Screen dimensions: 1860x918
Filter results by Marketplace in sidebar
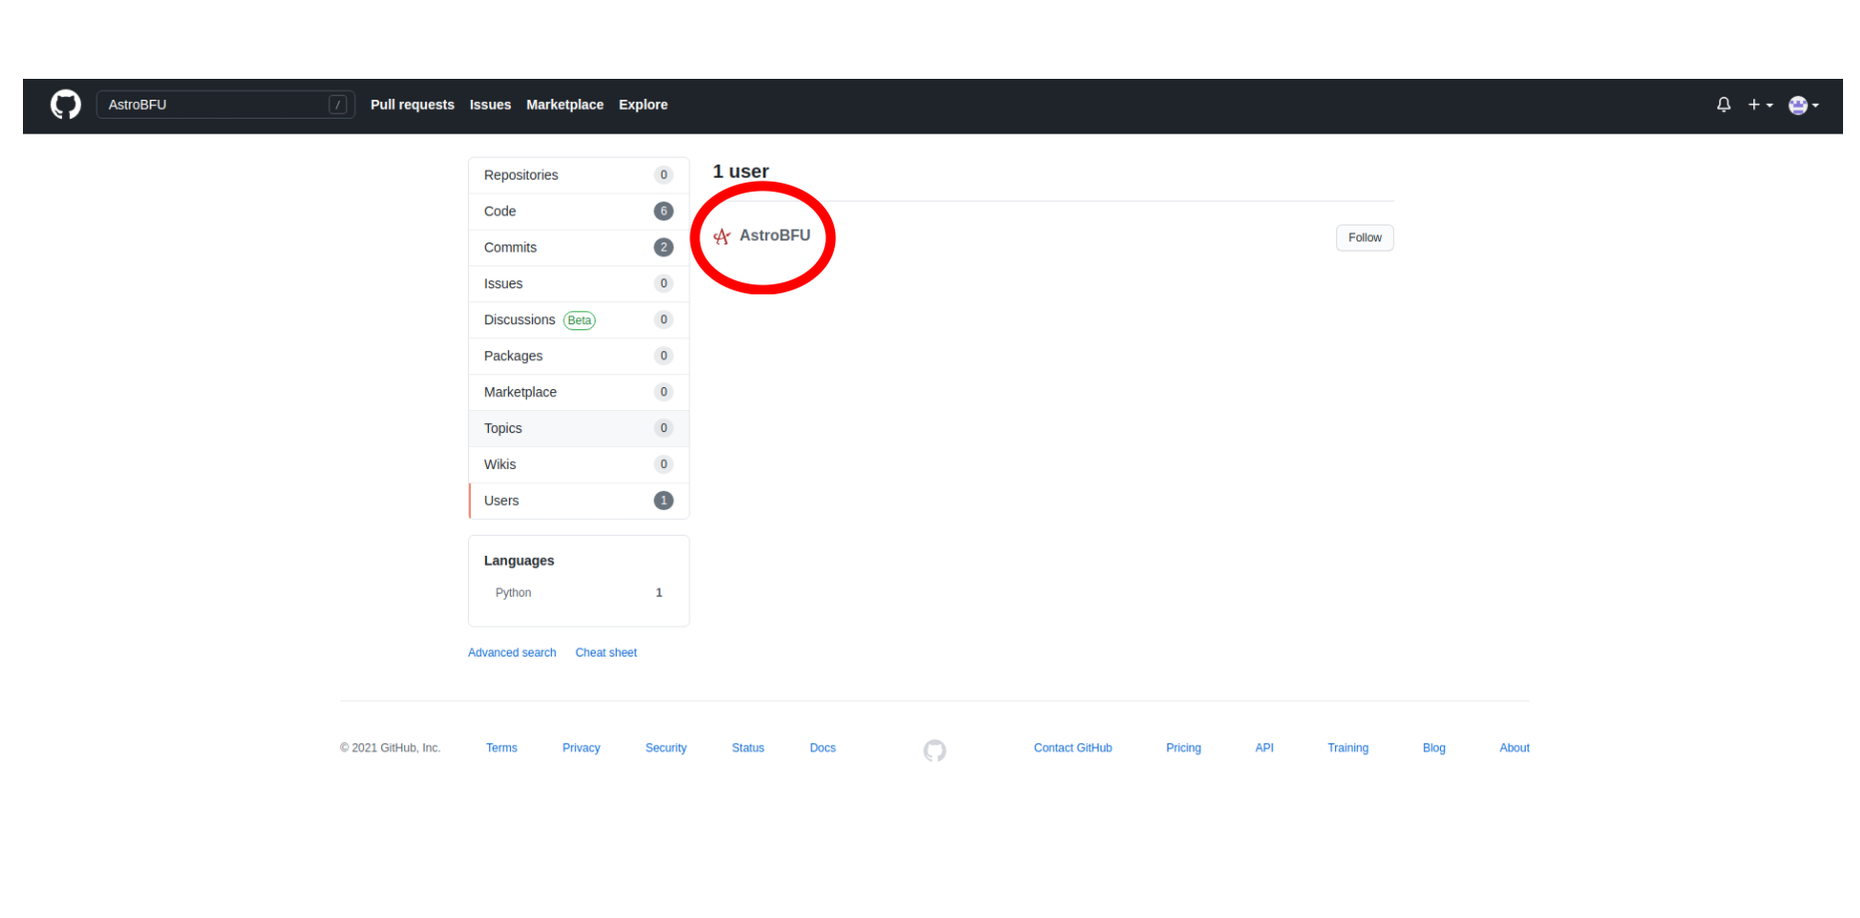(x=579, y=392)
